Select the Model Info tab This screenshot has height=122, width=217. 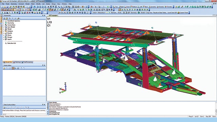[8, 62]
